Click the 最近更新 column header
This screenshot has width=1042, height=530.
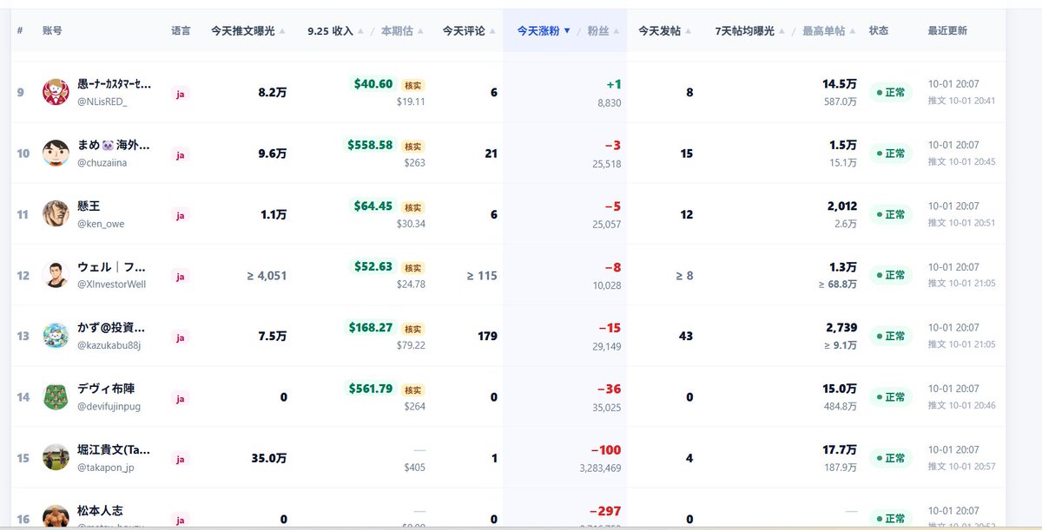click(947, 31)
